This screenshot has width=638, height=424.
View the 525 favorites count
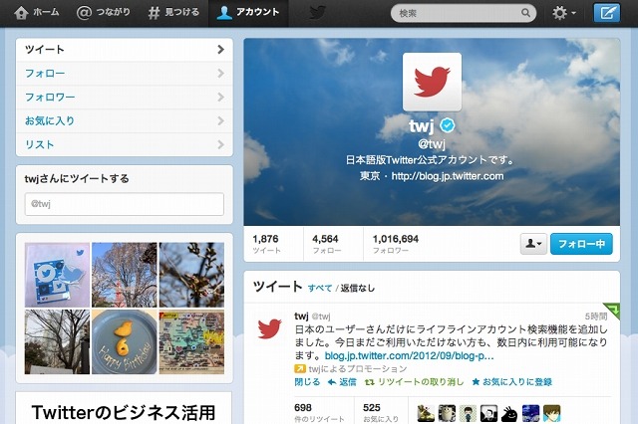tap(380, 412)
